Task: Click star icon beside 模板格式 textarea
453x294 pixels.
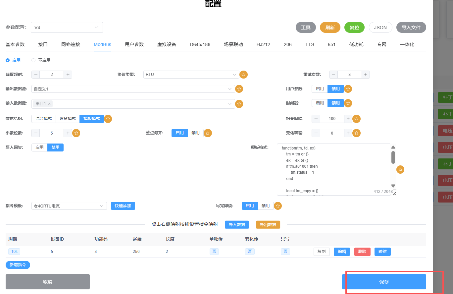Action: pyautogui.click(x=400, y=170)
